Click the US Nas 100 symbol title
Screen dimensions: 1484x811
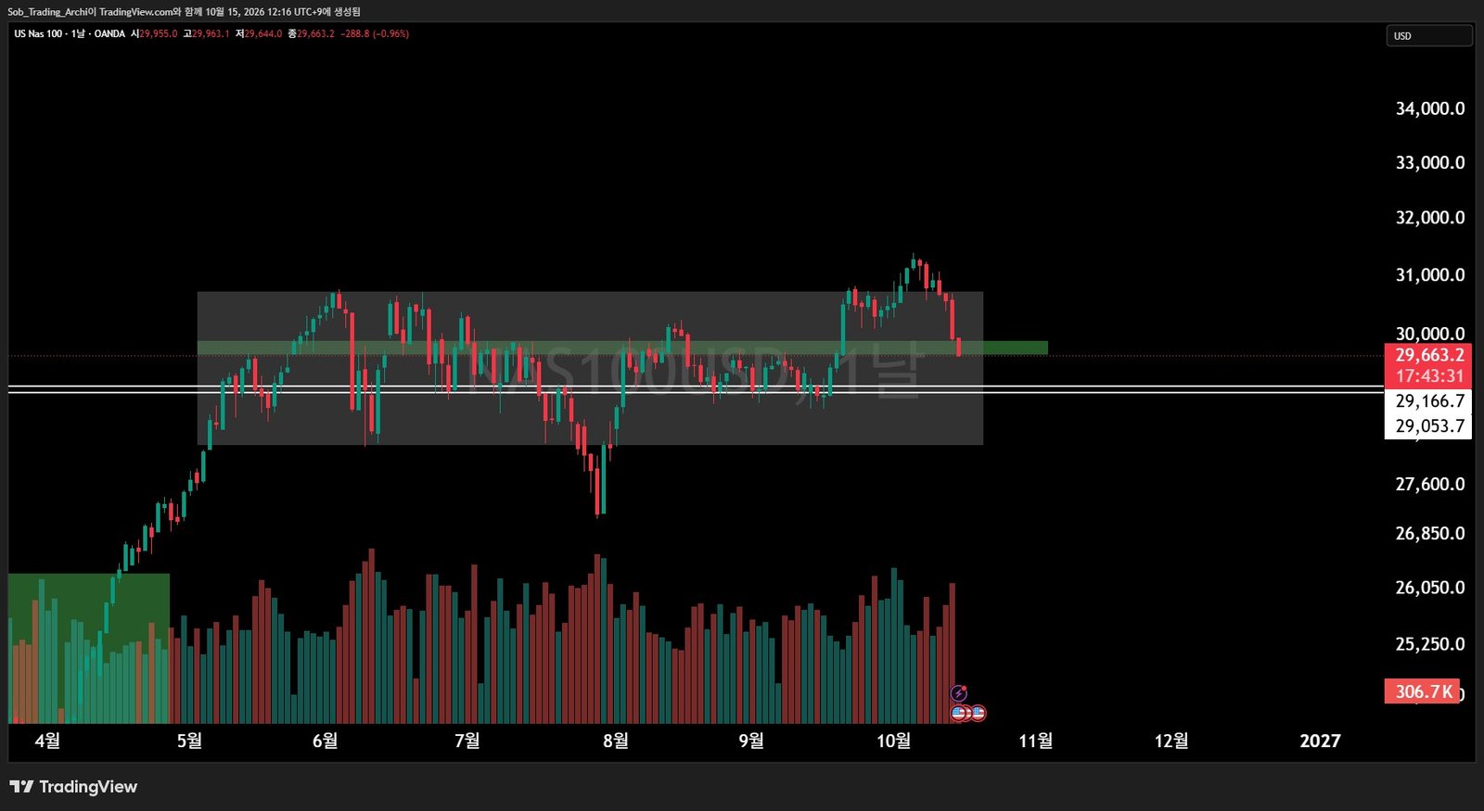38,34
